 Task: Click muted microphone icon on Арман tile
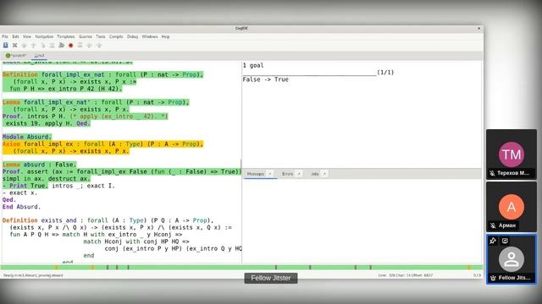click(493, 225)
